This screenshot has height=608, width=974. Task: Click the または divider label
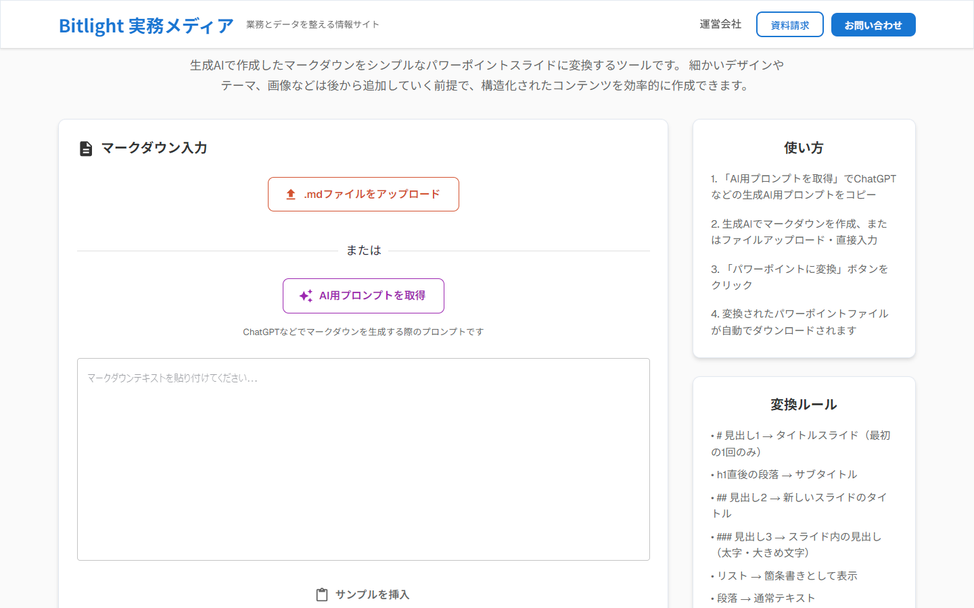(x=364, y=251)
